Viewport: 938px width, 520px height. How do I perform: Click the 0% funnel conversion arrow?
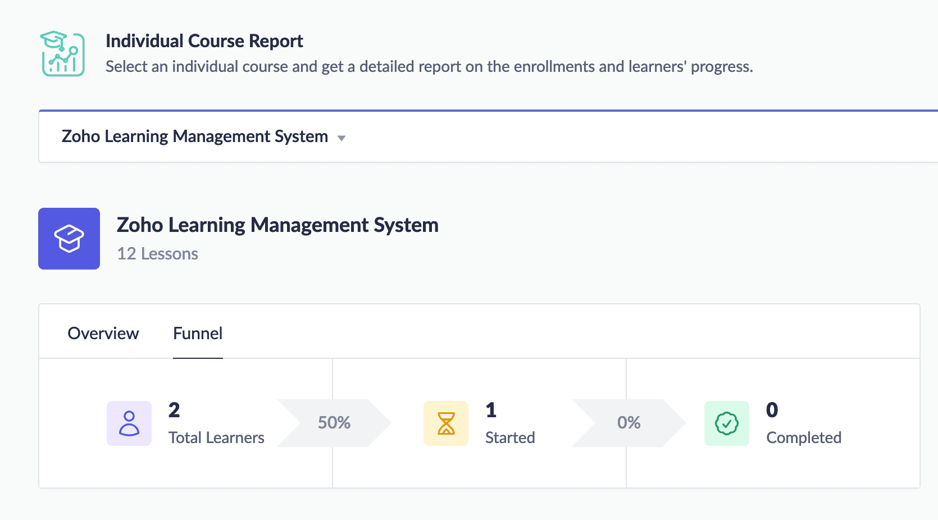629,423
